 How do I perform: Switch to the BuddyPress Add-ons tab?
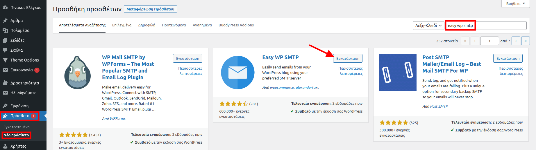coord(236,25)
